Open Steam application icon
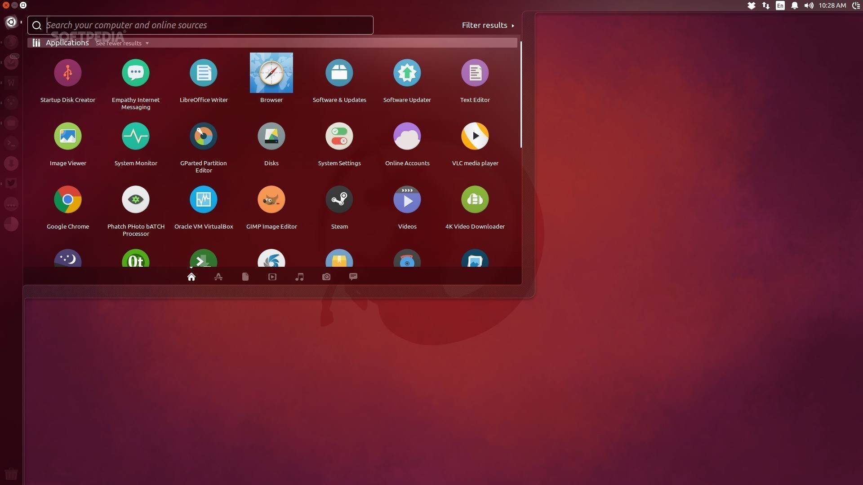This screenshot has width=863, height=485. tap(339, 200)
